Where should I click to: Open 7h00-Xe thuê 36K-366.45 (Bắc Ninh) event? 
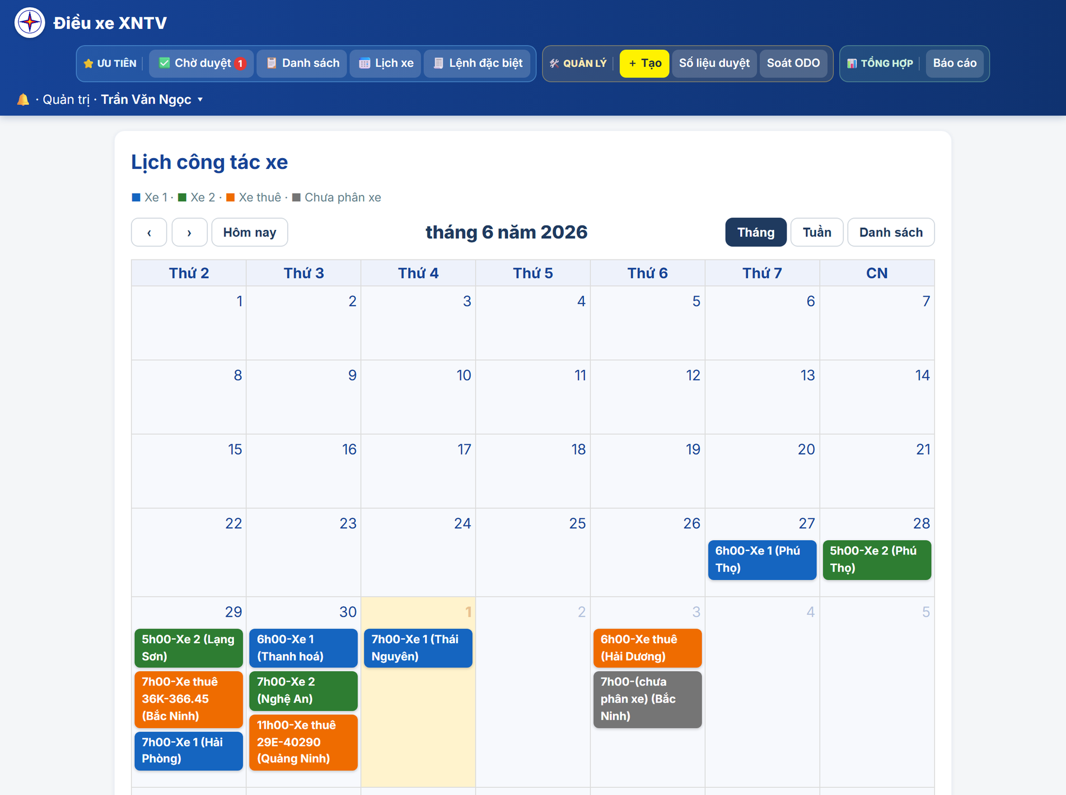pos(189,699)
